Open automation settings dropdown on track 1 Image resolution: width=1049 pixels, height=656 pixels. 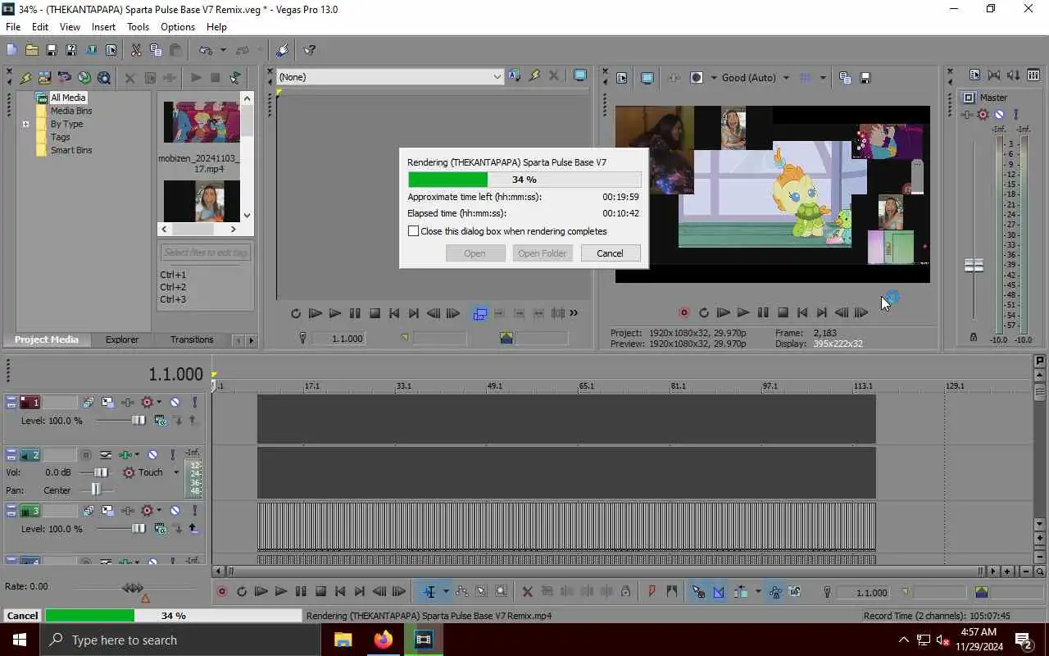[159, 403]
